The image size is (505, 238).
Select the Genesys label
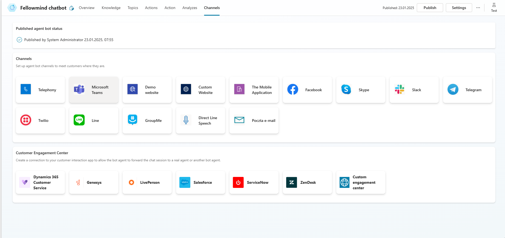coord(94,182)
